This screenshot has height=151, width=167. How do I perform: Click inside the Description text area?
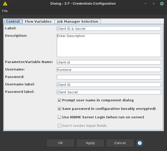point(109,45)
